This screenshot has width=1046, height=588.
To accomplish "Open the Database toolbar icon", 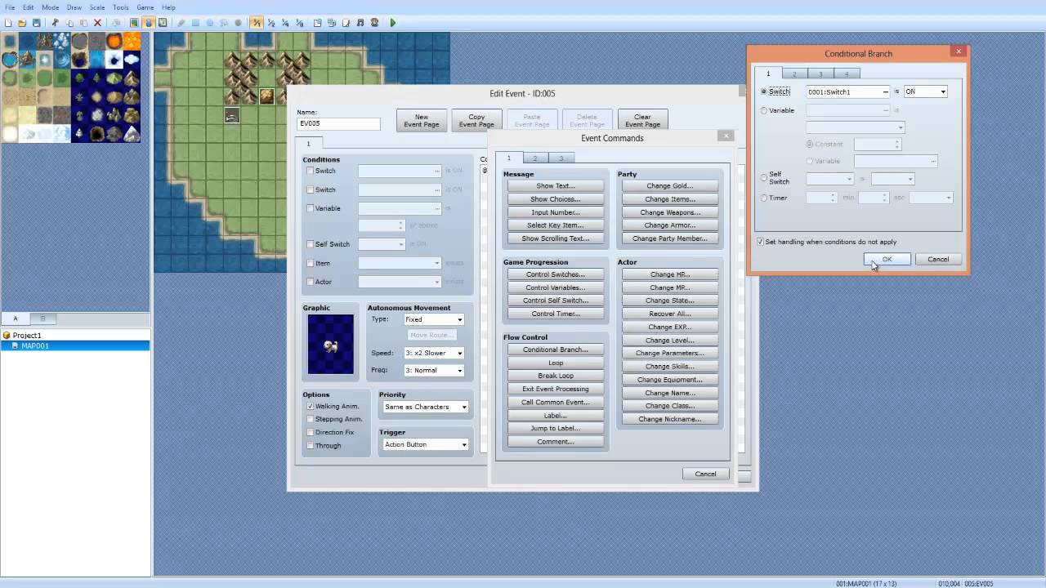I will (x=318, y=23).
